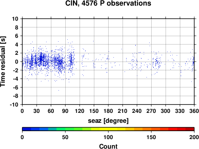This screenshot has width=199, height=149.
Task: Click the 'Count' colorbar label
Action: click(x=108, y=146)
